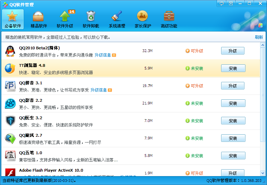
Task: Click the vertical scrollbar thumb
Action: coord(263,95)
